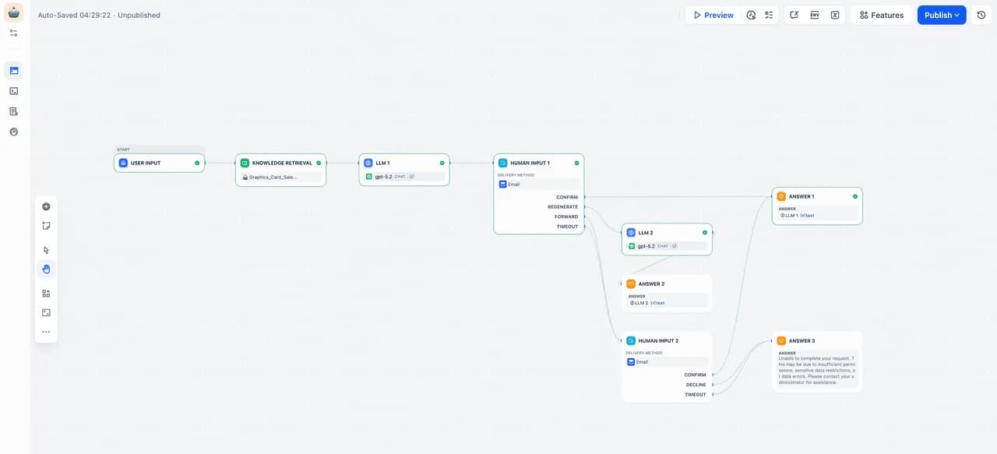
Task: Click the Answer 1 node orange icon
Action: [781, 196]
